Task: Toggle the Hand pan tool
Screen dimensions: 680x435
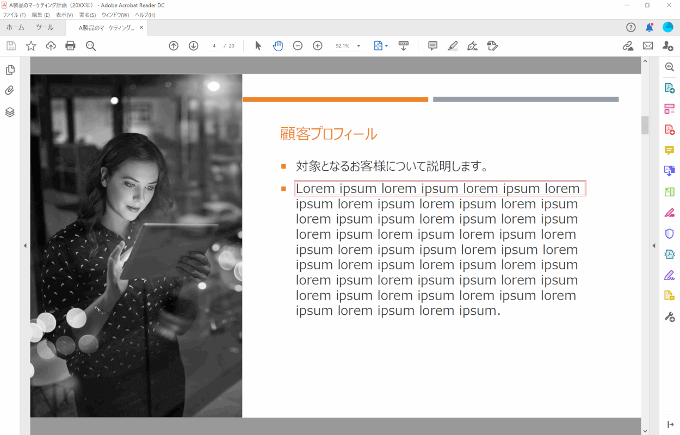Action: click(x=278, y=46)
